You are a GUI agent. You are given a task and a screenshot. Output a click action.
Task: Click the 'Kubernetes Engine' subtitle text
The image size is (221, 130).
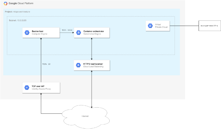tap(92, 34)
